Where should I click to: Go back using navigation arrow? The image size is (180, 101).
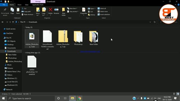(x=3, y=22)
